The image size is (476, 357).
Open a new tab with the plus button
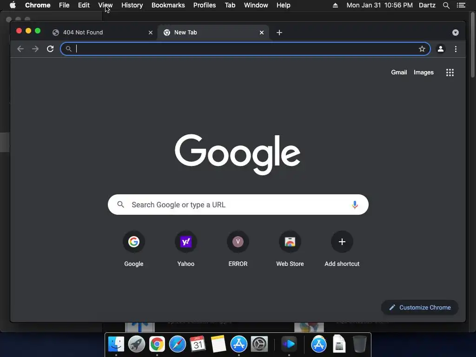(279, 33)
